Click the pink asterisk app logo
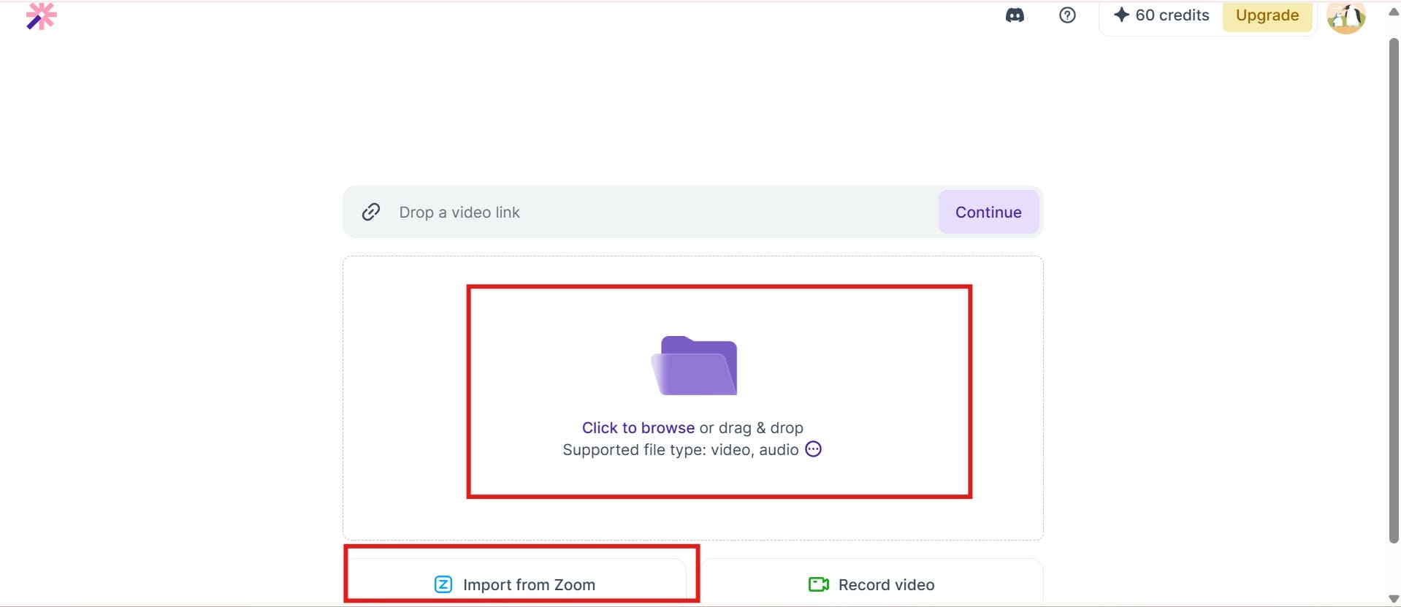The image size is (1401, 607). point(42,15)
